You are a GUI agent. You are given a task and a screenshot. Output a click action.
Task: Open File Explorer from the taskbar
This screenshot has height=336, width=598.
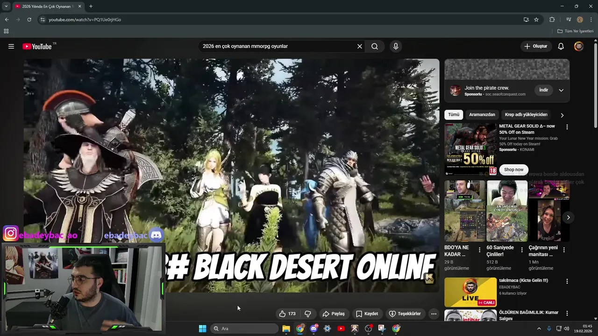click(286, 329)
